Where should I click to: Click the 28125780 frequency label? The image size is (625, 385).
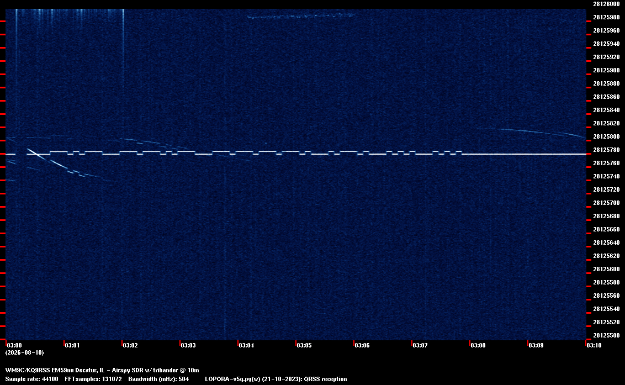click(x=606, y=150)
